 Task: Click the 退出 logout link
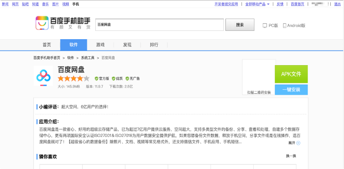point(337,4)
